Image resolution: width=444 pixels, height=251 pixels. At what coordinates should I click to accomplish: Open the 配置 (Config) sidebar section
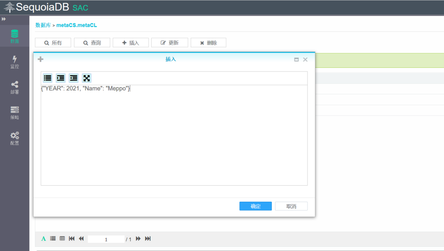tap(14, 138)
